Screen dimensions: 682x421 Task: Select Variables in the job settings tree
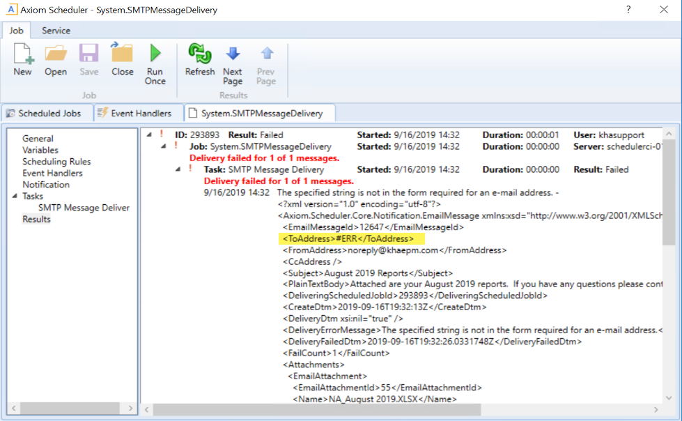pyautogui.click(x=40, y=150)
